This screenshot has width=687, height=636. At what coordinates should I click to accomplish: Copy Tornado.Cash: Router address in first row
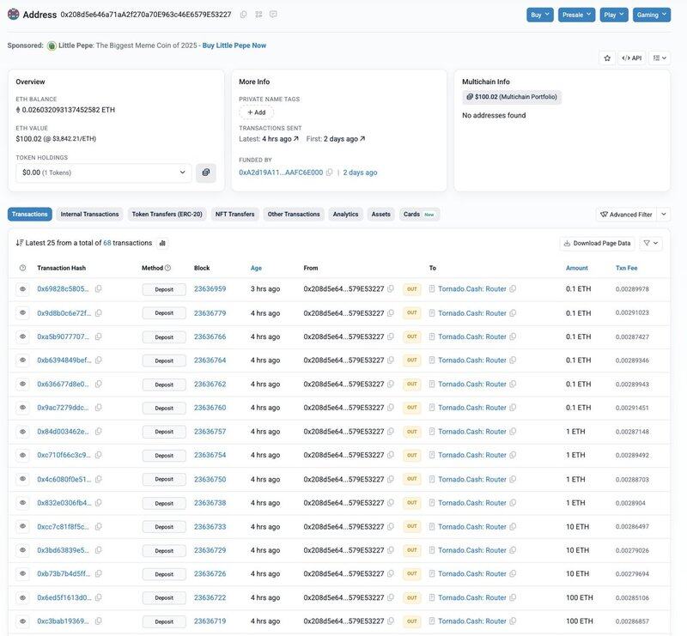tap(513, 289)
